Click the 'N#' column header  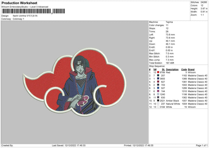click(155, 69)
